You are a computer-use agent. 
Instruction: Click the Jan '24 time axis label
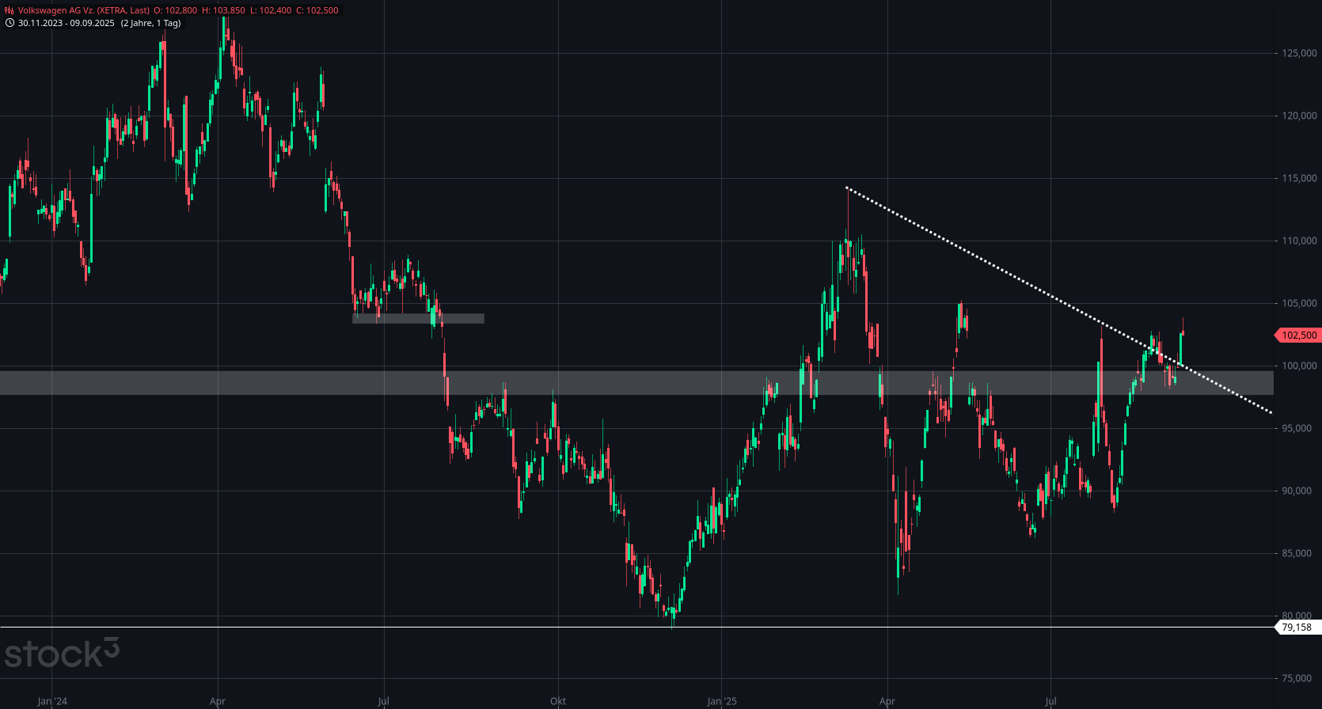click(x=52, y=701)
